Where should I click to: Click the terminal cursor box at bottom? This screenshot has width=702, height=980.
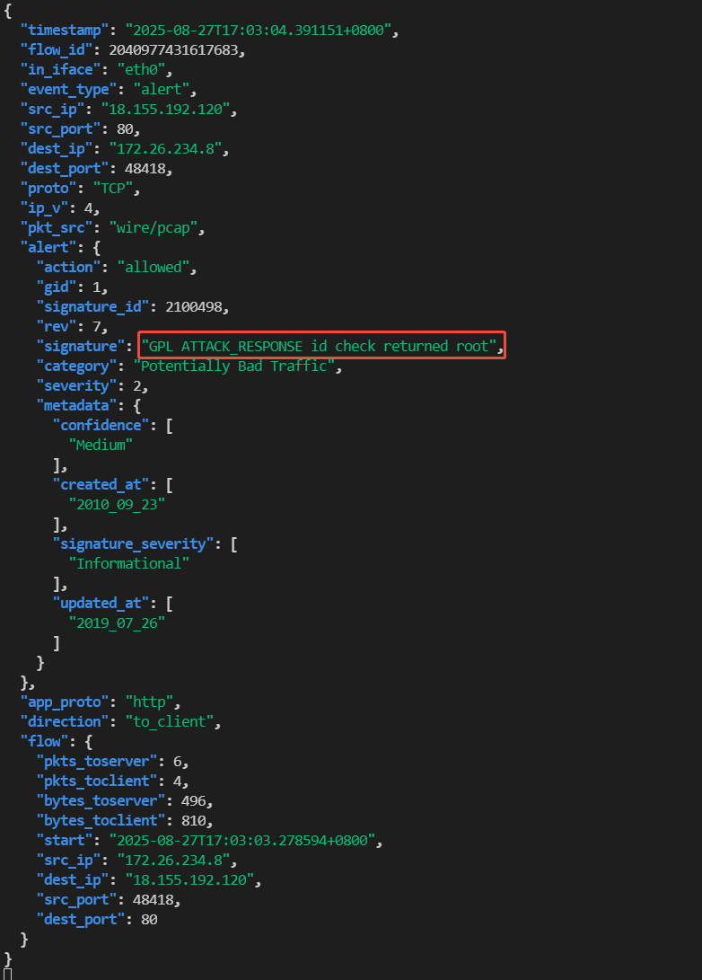coord(8,975)
